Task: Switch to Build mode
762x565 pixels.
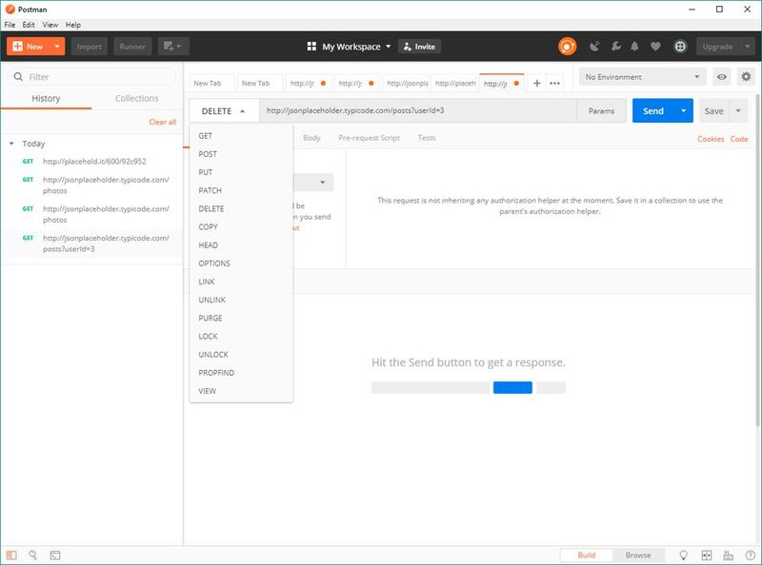Action: tap(586, 555)
